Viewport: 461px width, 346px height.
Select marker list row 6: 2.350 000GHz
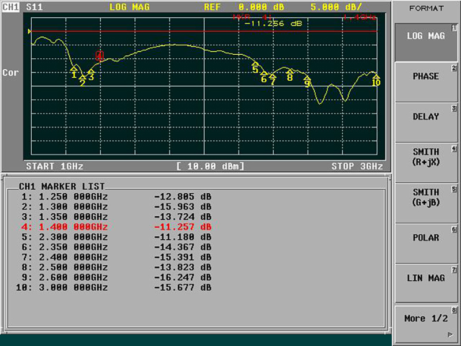[x=116, y=247]
